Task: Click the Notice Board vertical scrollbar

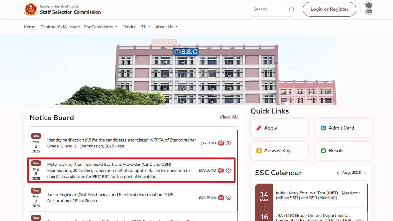Action: (238, 170)
